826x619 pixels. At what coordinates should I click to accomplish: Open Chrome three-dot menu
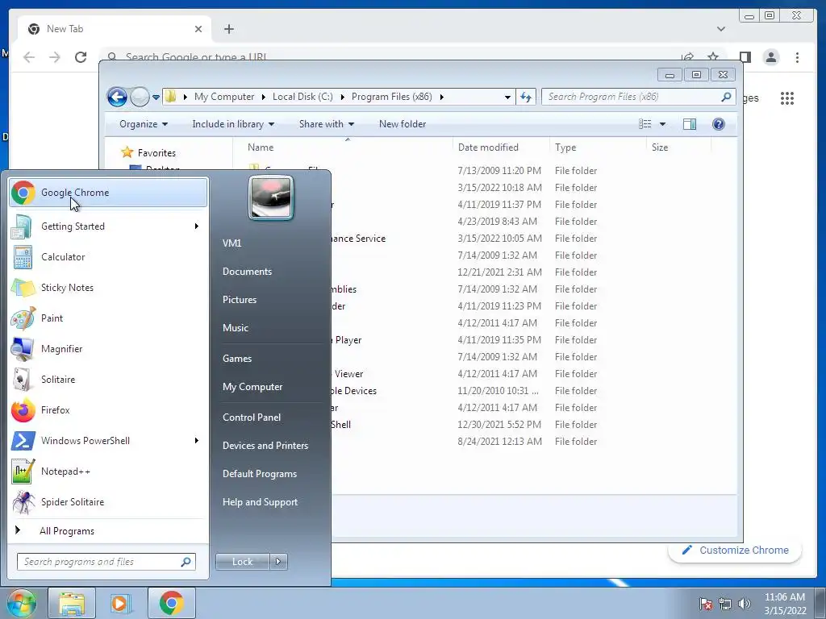(797, 57)
